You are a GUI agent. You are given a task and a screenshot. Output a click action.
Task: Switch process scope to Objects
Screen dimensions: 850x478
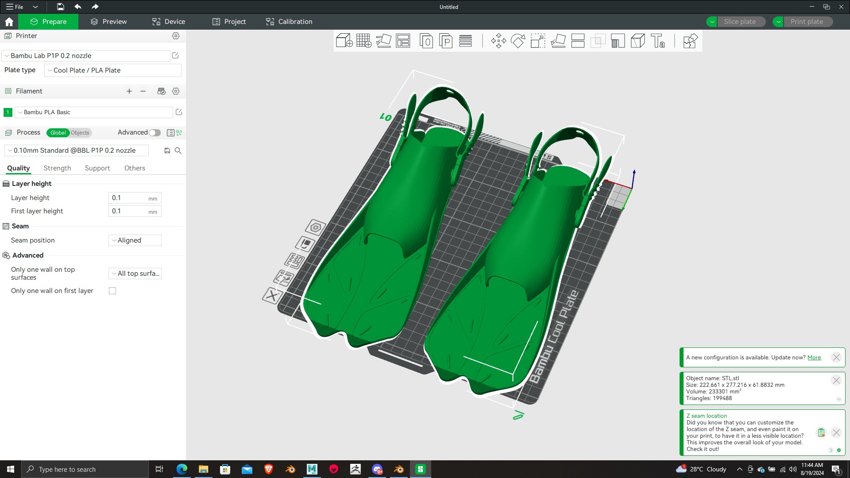pos(80,132)
